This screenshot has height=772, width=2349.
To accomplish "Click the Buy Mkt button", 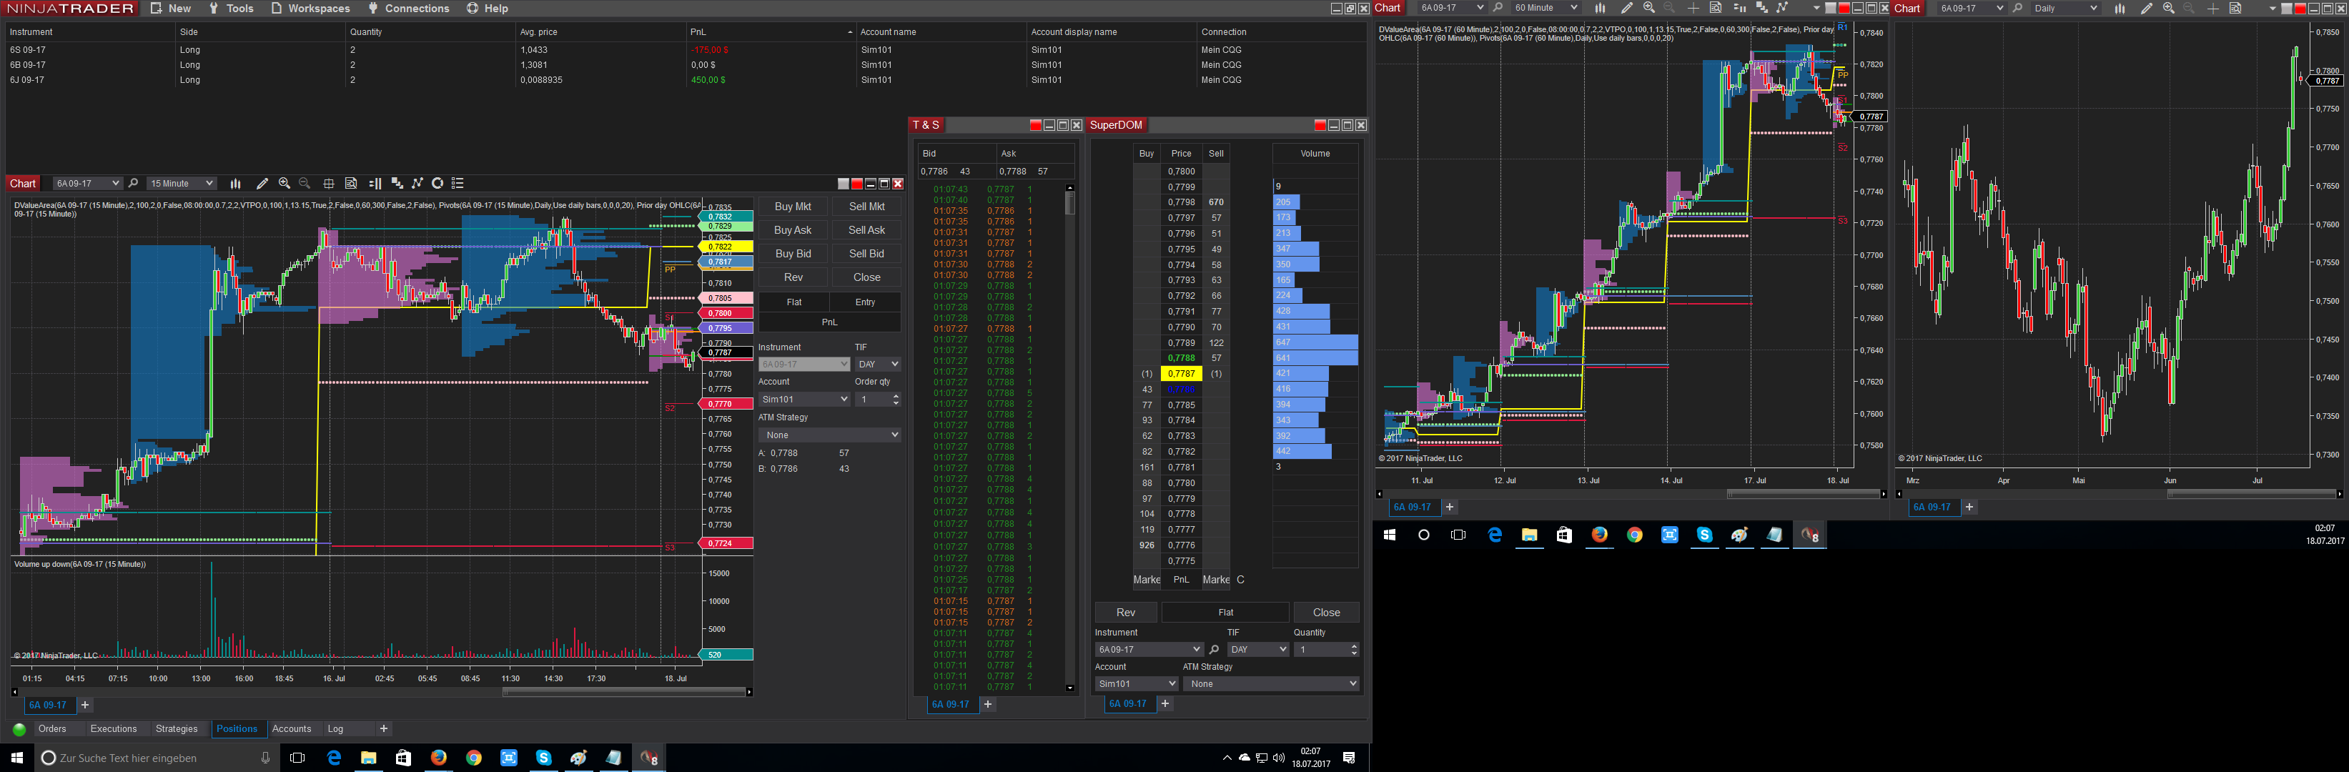I will pos(793,207).
